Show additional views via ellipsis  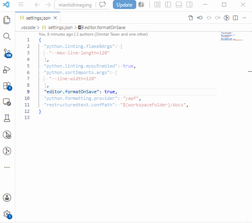click(x=7, y=167)
